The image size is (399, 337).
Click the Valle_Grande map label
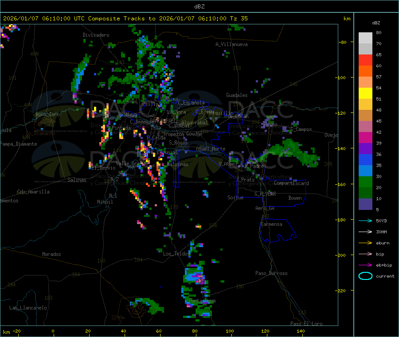pyautogui.click(x=132, y=163)
